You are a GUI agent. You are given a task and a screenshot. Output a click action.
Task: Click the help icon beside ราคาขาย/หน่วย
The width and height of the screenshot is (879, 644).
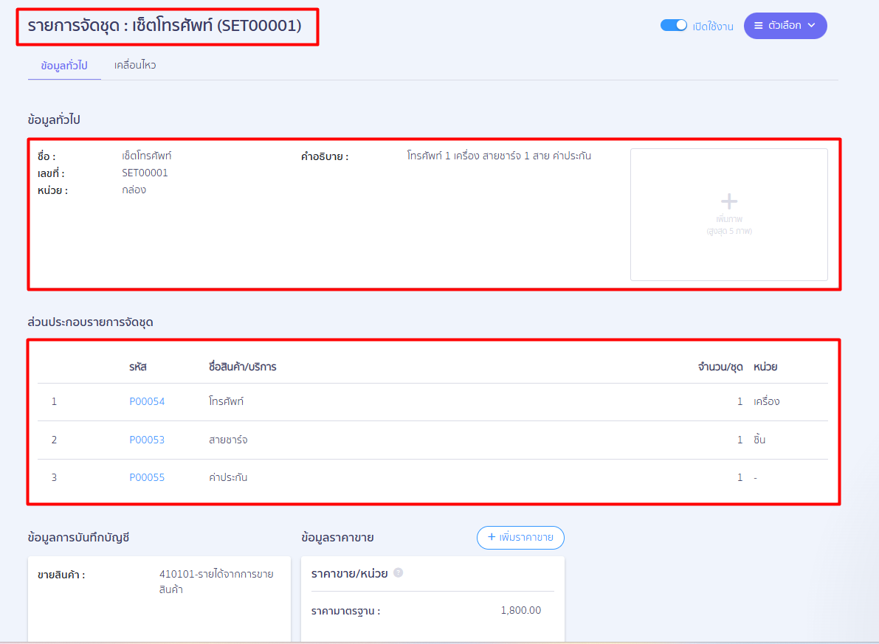[399, 572]
